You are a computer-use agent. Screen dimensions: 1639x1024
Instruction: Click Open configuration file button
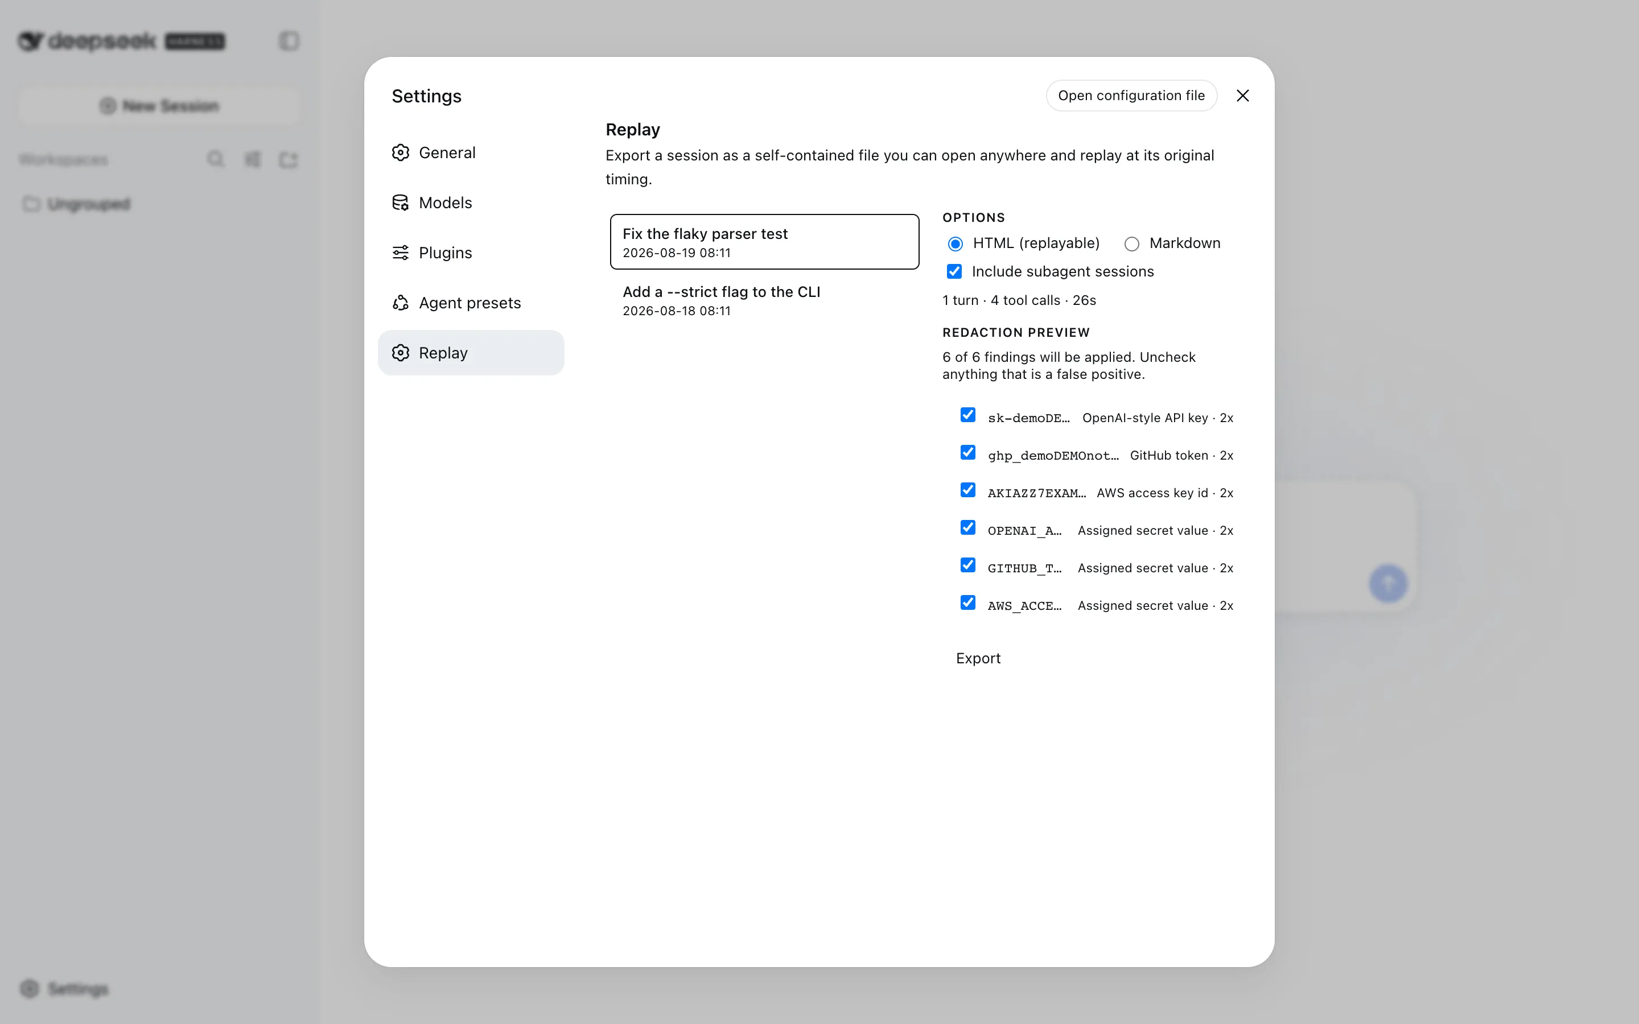[x=1131, y=96]
